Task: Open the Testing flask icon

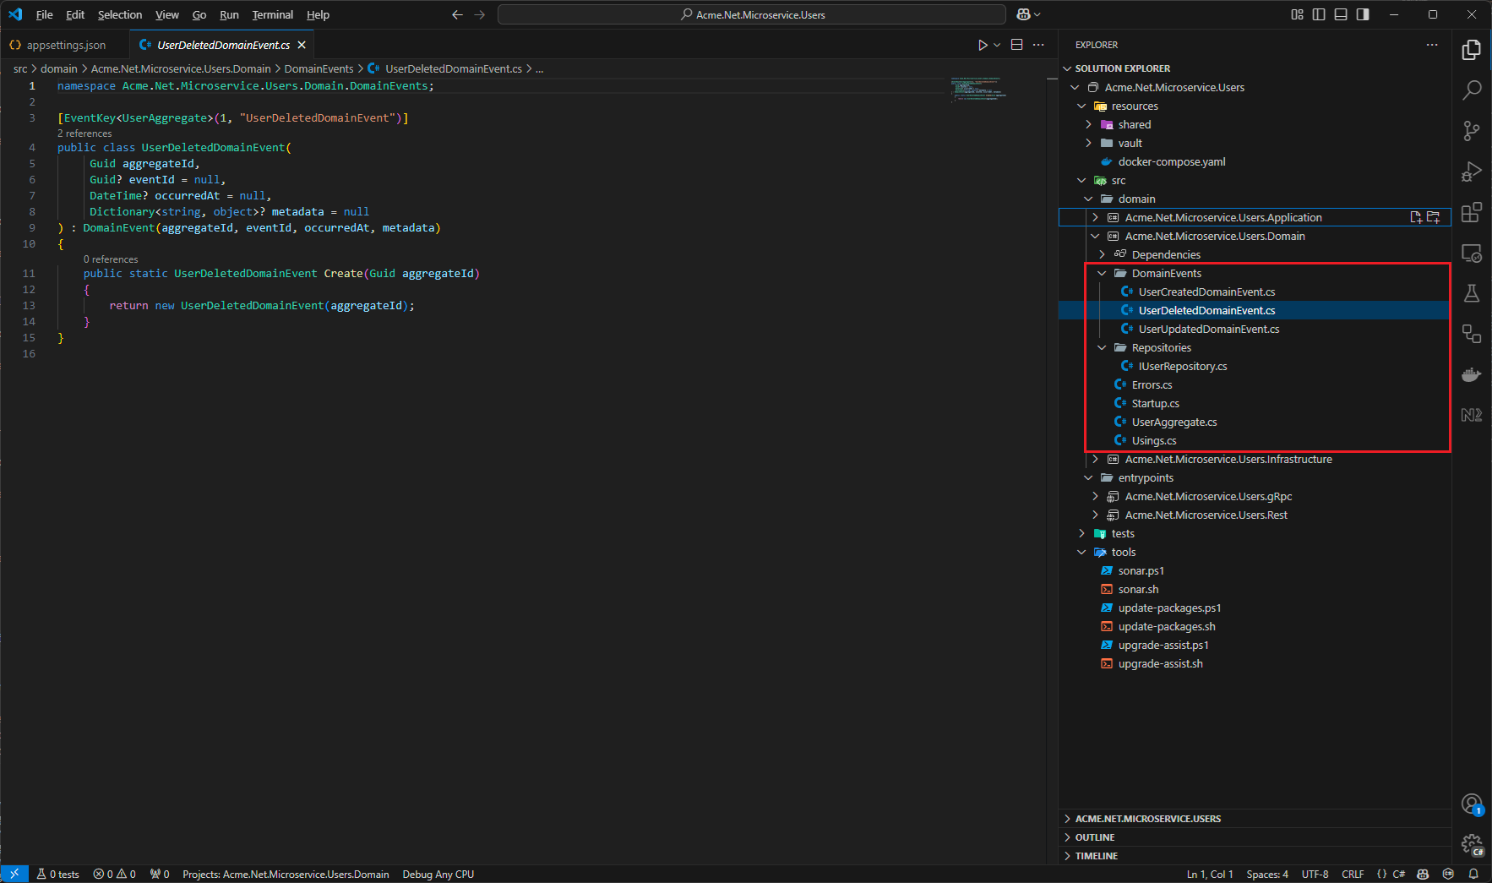Action: point(1471,293)
